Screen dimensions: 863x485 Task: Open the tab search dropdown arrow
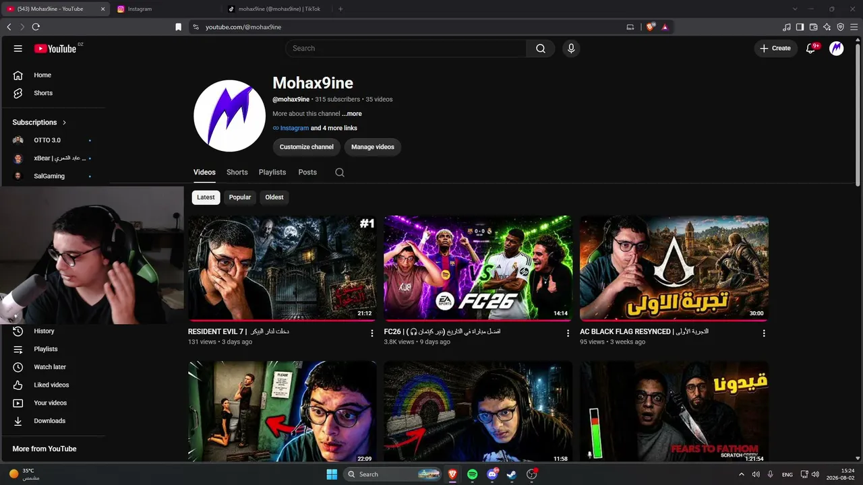click(795, 9)
